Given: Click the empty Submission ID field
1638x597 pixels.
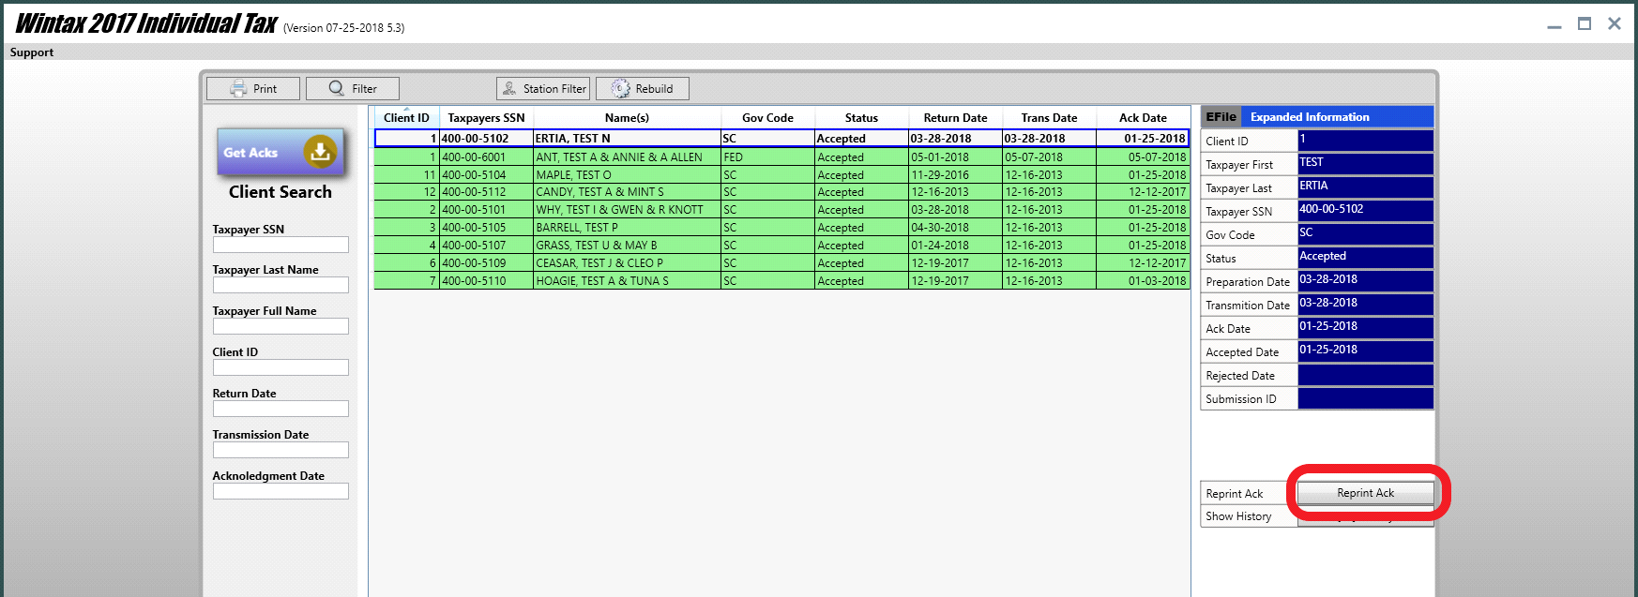Looking at the screenshot, I should (x=1365, y=398).
